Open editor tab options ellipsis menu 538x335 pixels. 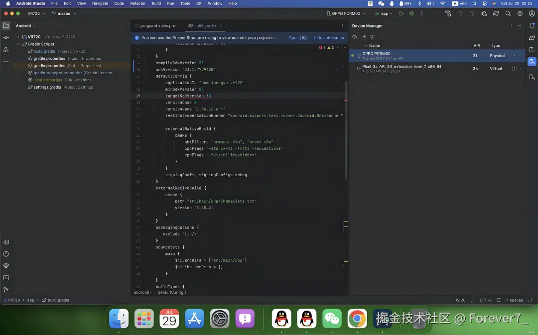point(342,26)
